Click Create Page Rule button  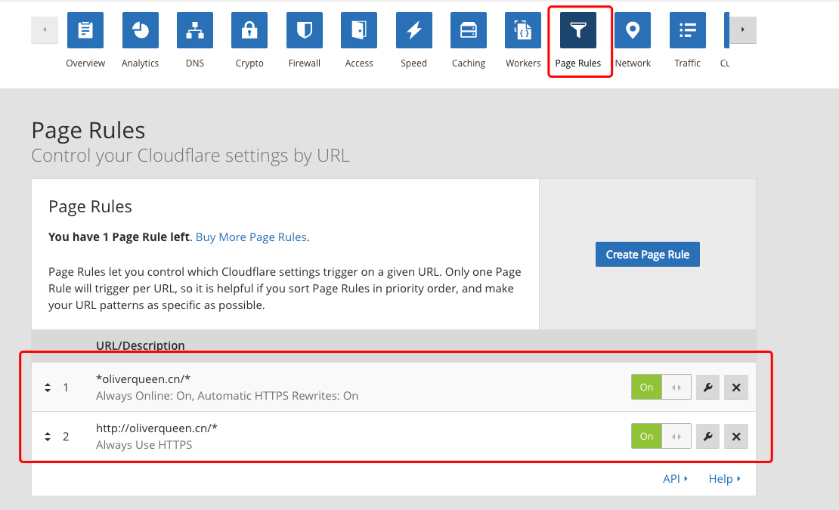pos(648,255)
